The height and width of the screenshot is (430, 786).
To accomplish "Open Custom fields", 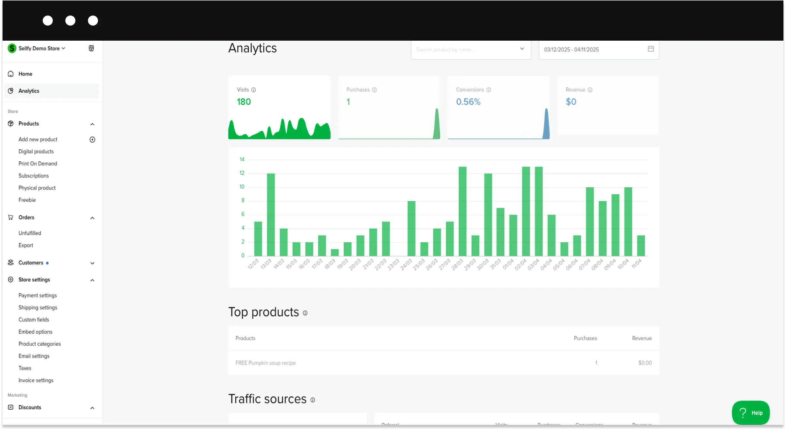I will point(34,320).
